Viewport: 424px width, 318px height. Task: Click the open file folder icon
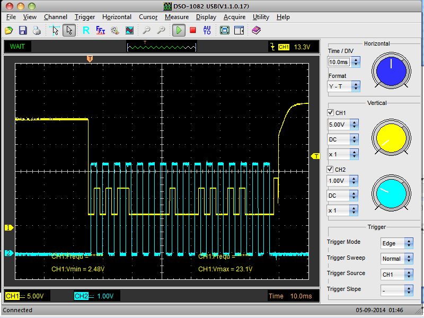click(9, 30)
